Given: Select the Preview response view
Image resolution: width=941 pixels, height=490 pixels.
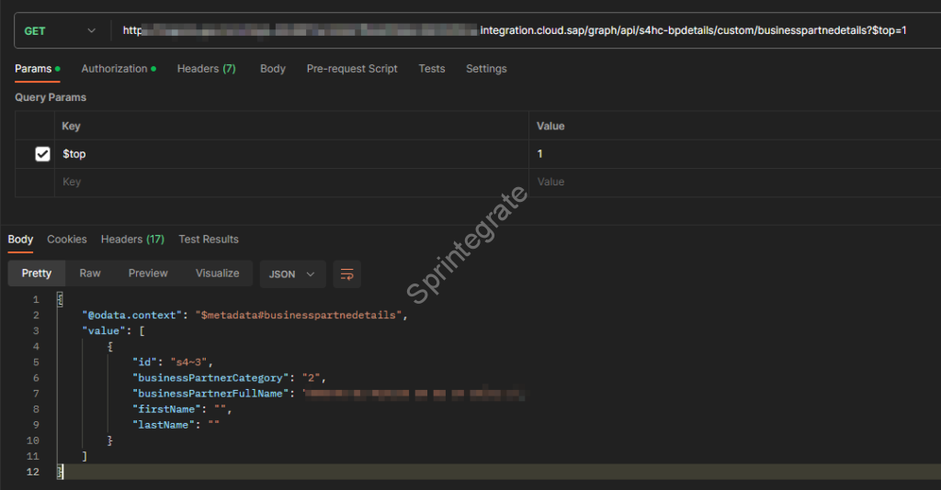Looking at the screenshot, I should [148, 273].
